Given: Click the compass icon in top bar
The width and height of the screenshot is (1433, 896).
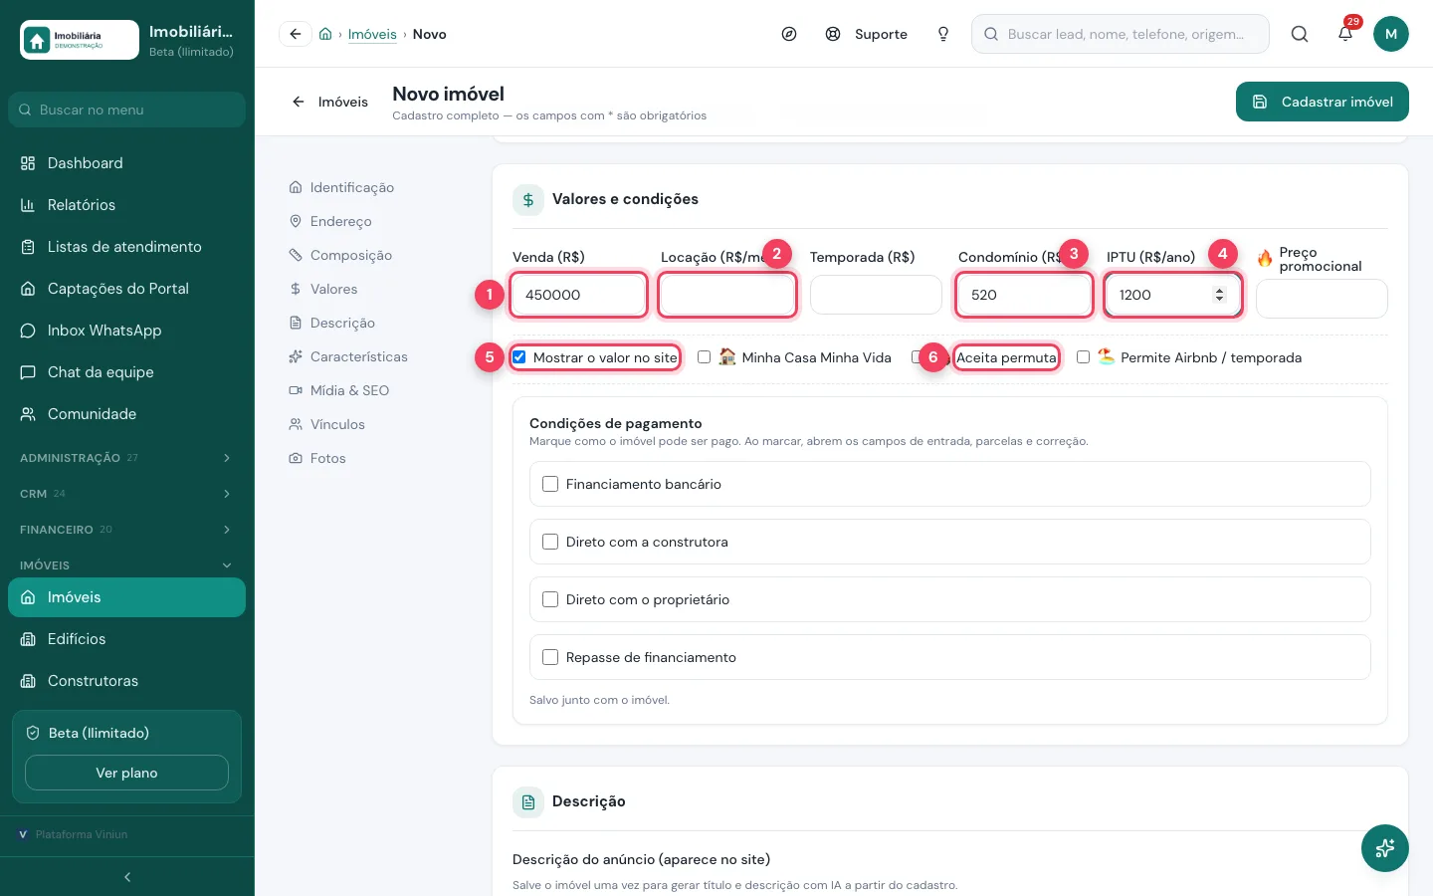Looking at the screenshot, I should coord(789,34).
